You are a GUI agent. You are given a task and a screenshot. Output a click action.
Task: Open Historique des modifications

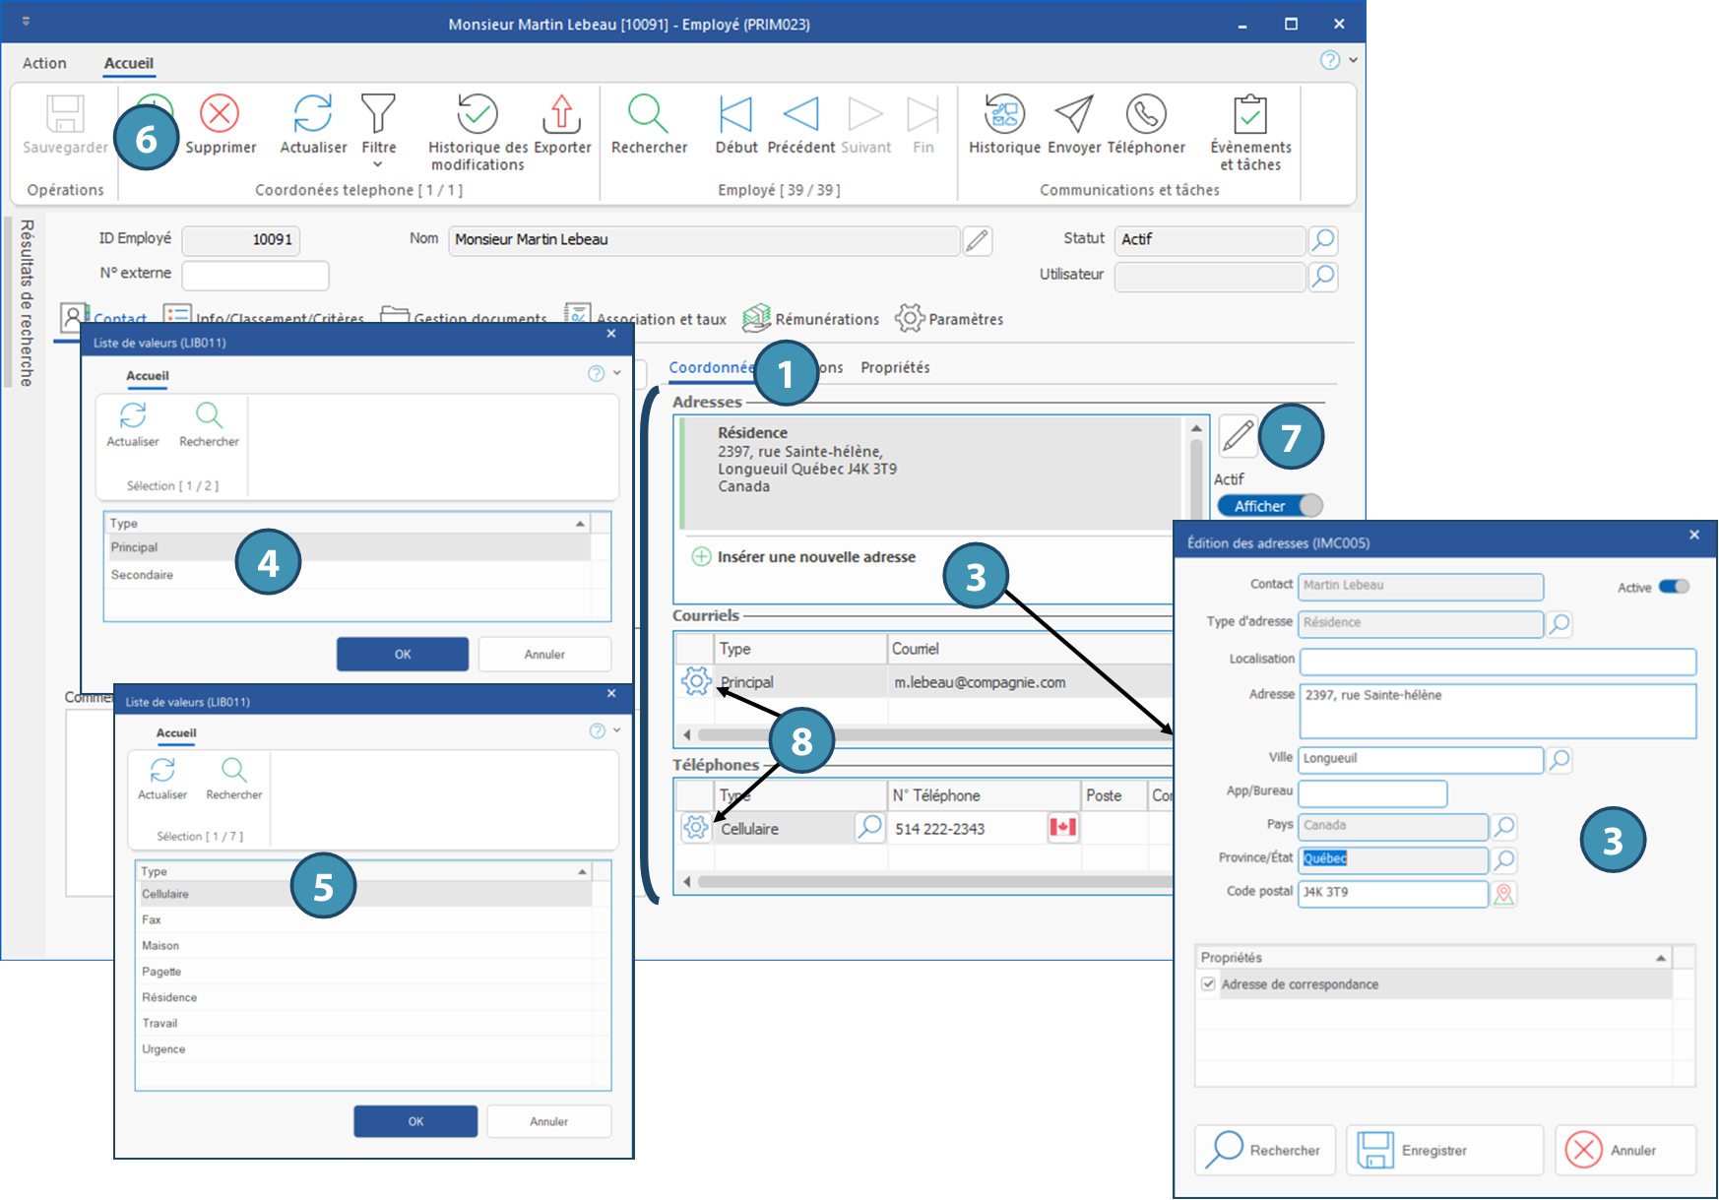click(x=477, y=114)
